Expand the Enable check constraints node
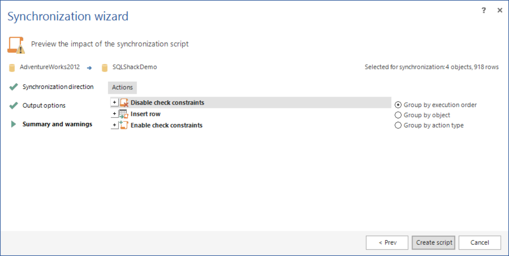The image size is (509, 256). click(x=114, y=125)
